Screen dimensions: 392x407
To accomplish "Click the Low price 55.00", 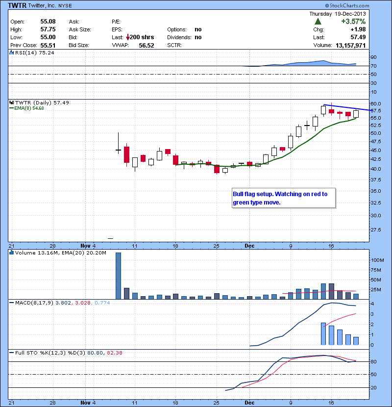I will (48, 37).
